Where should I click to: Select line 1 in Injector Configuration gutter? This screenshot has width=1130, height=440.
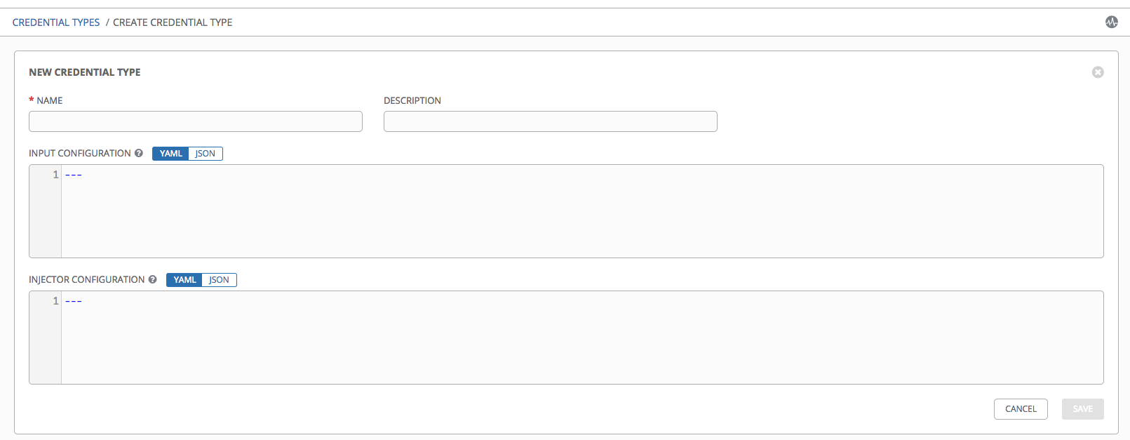[x=55, y=301]
